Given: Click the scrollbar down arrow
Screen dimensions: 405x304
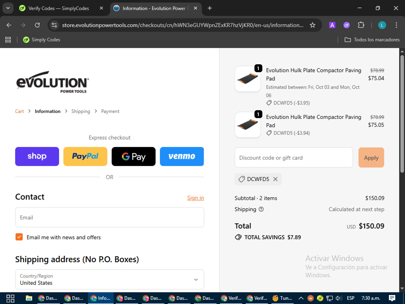Looking at the screenshot, I should [402, 289].
